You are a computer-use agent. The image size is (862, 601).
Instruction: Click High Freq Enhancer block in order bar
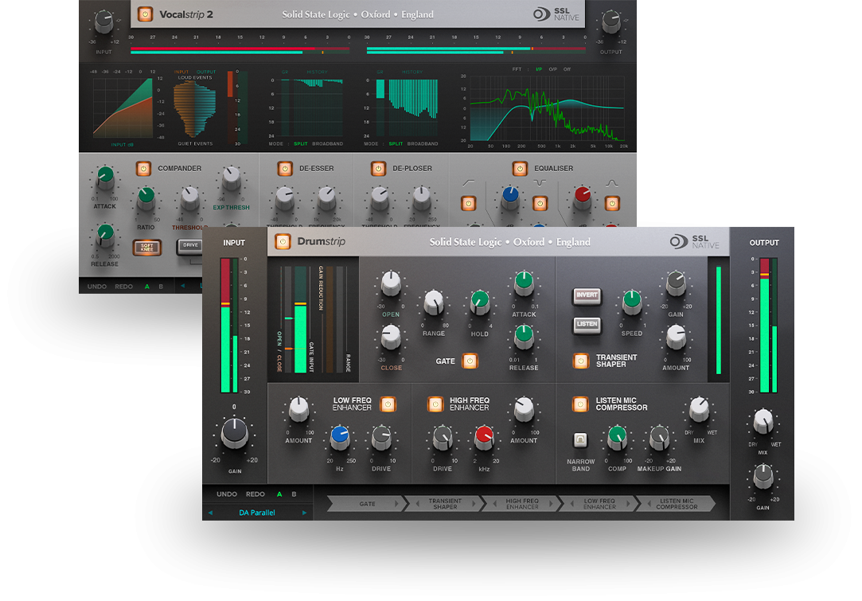pyautogui.click(x=522, y=504)
